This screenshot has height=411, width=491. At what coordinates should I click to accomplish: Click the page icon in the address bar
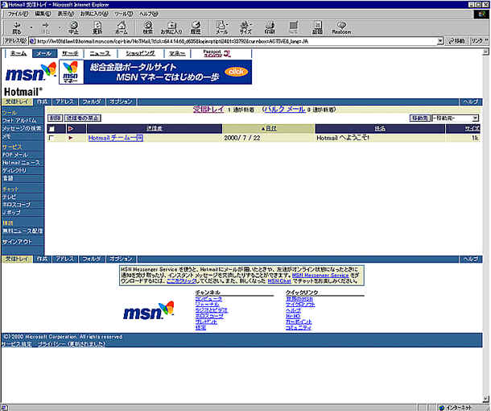[x=32, y=41]
